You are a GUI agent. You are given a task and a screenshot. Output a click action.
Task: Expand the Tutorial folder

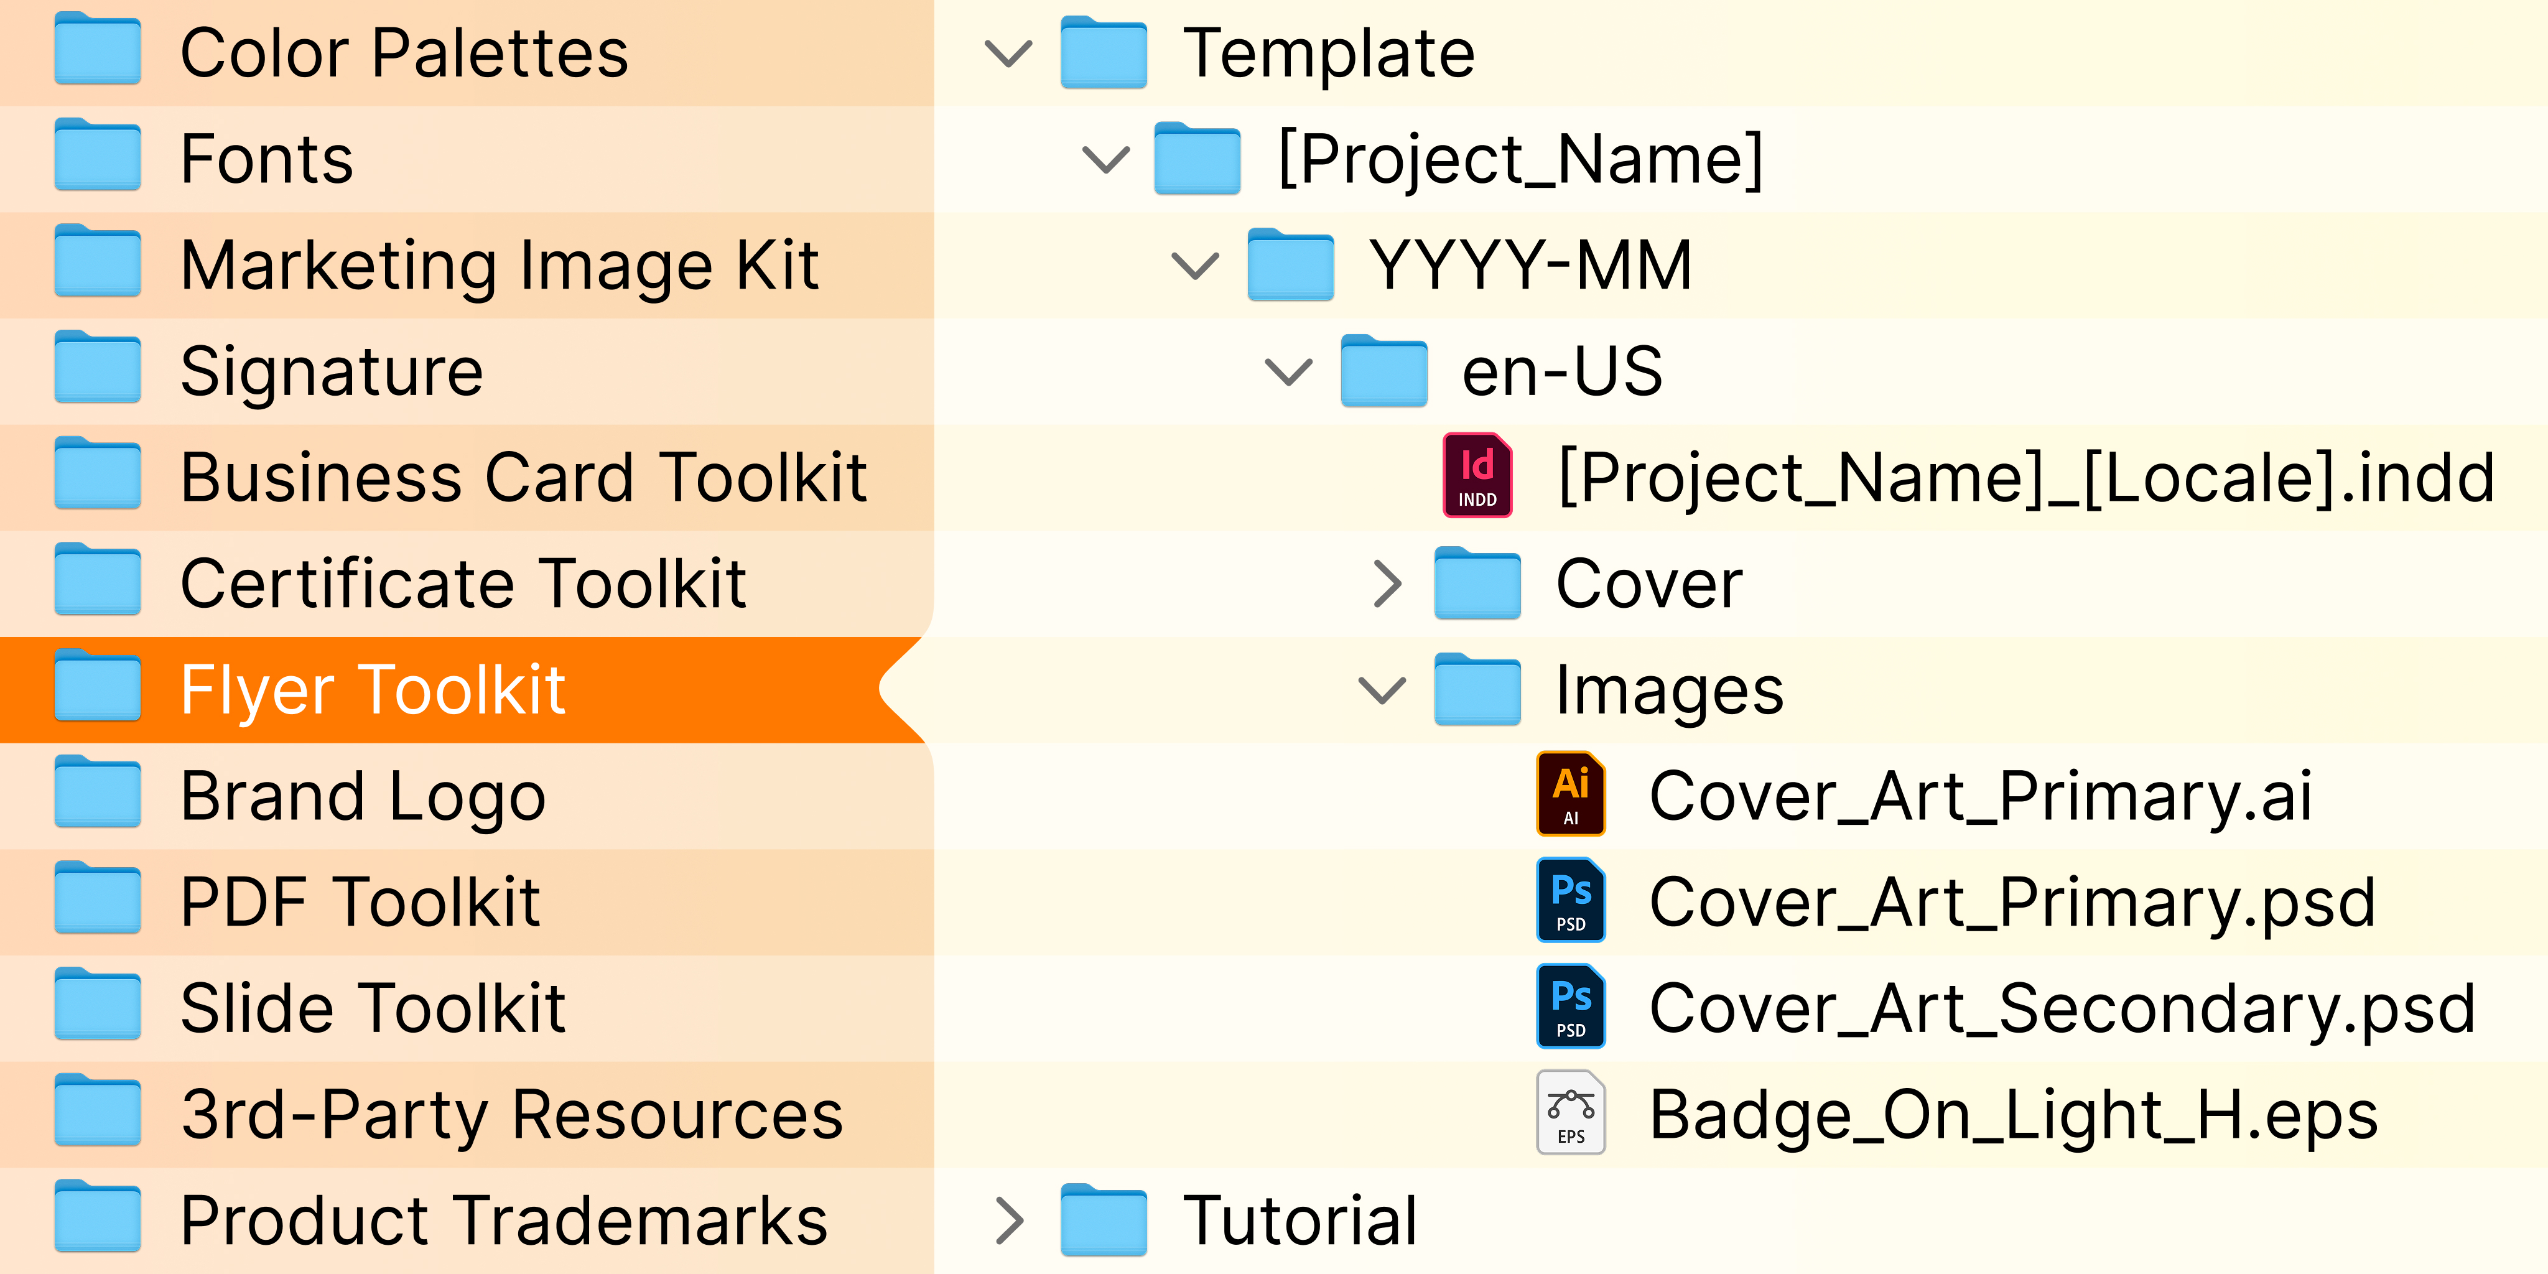tap(1009, 1221)
